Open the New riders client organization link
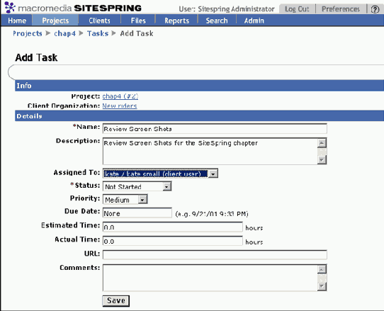The width and height of the screenshot is (384, 311). (120, 106)
